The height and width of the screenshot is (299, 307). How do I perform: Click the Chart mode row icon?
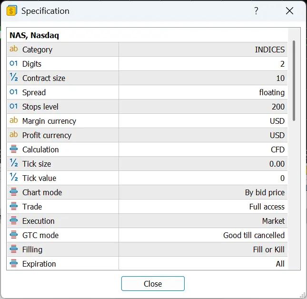coord(14,192)
